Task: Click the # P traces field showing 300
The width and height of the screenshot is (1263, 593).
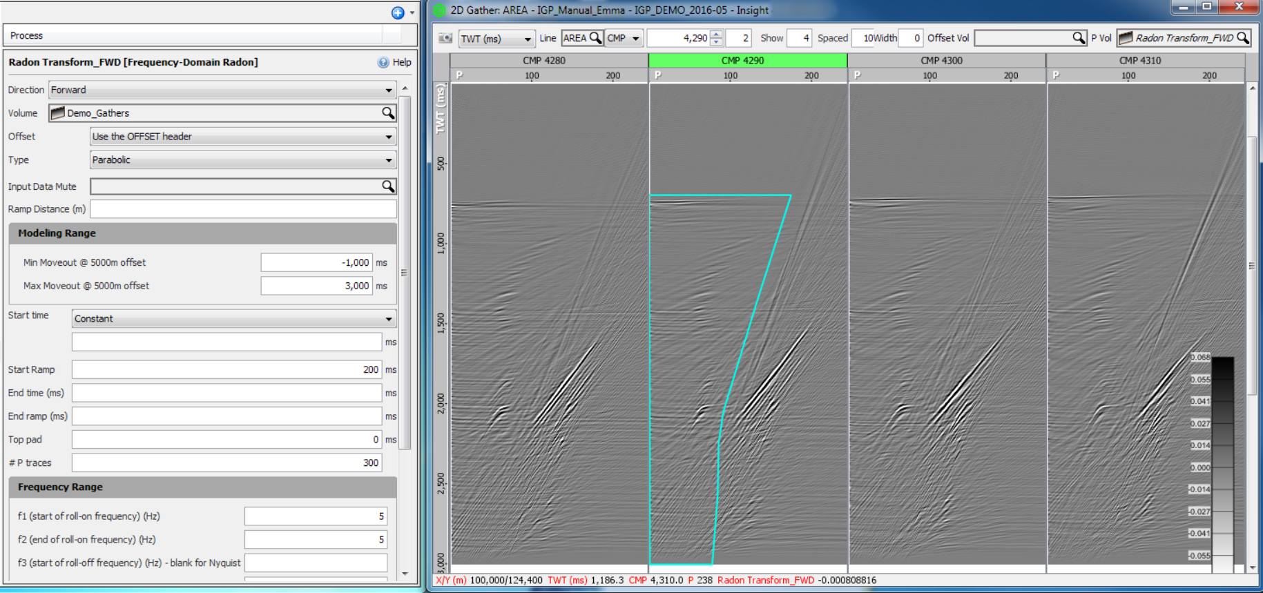Action: coord(226,463)
